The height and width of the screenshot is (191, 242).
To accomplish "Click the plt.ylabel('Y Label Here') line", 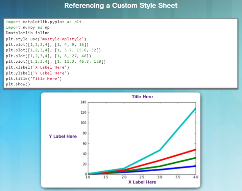I will (x=37, y=73).
